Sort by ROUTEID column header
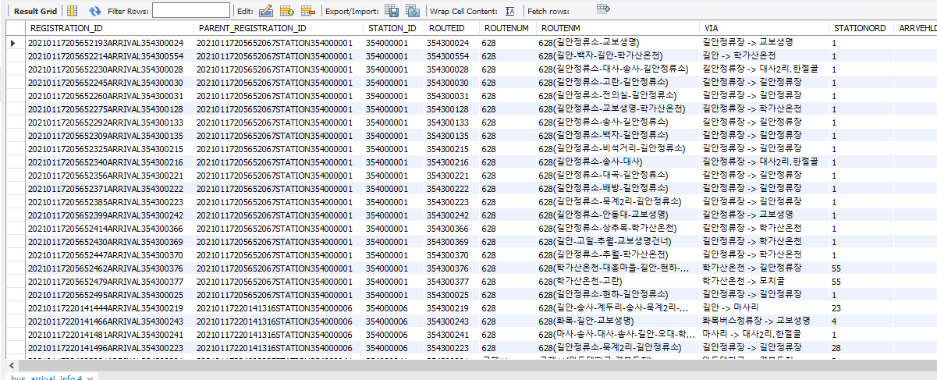This screenshot has height=380, width=937. [x=451, y=28]
